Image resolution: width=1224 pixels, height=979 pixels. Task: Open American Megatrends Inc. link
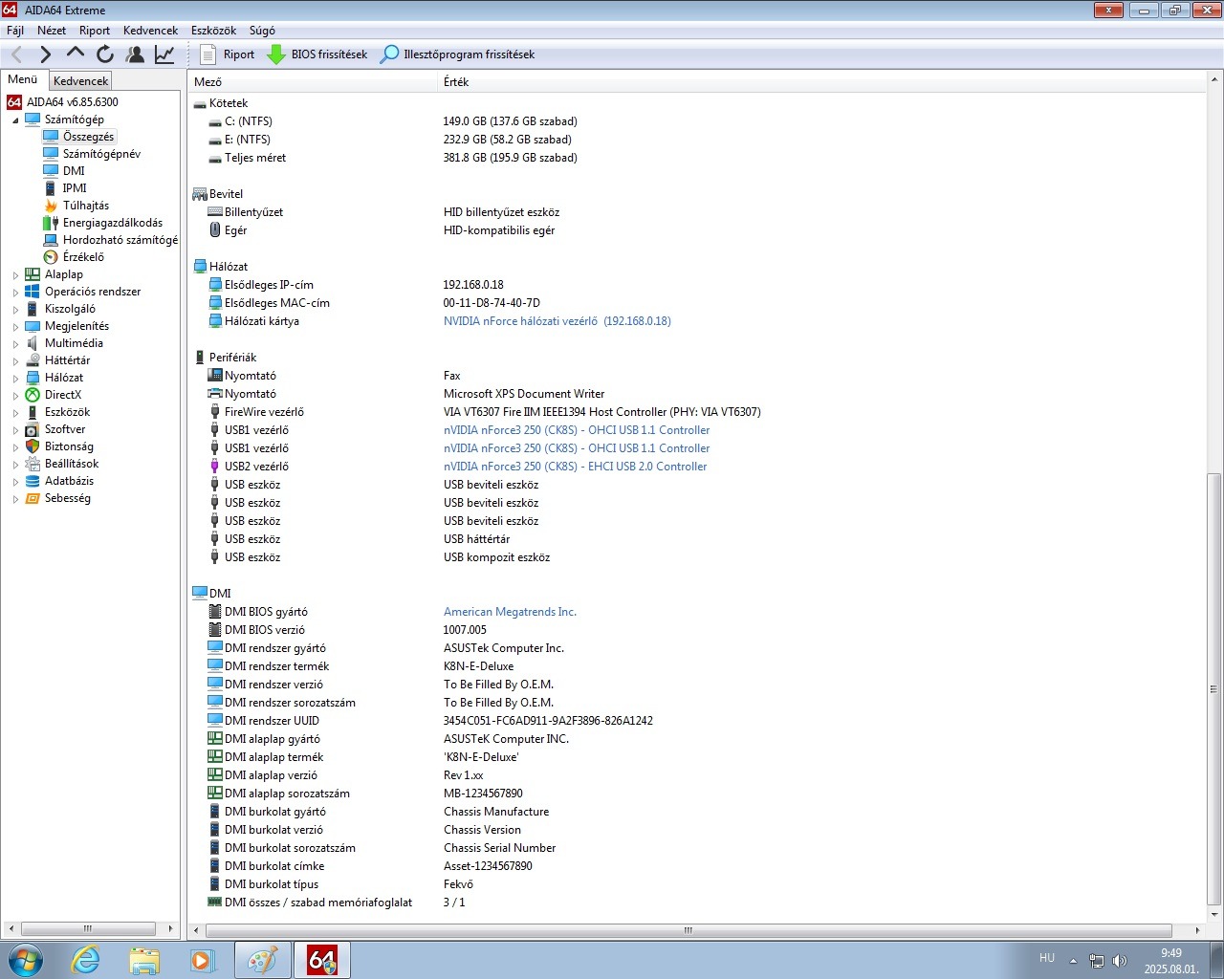coord(510,612)
